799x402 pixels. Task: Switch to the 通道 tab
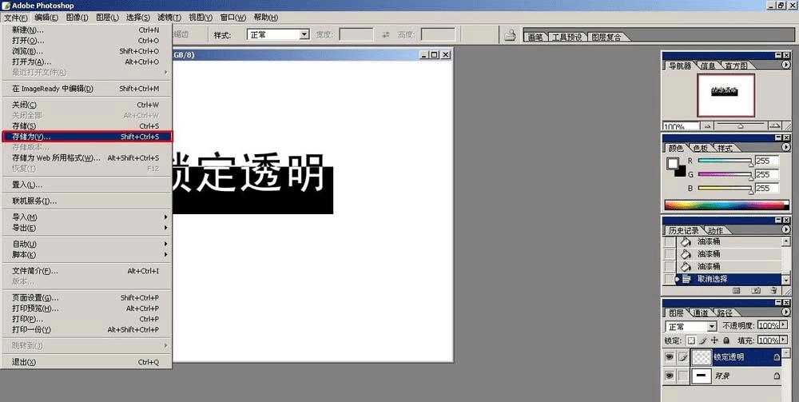pyautogui.click(x=701, y=312)
